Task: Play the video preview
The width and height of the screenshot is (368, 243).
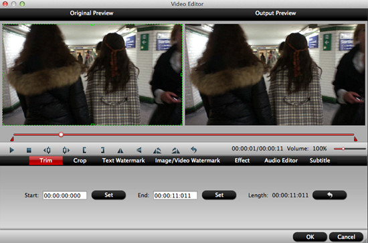Action: coord(11,150)
